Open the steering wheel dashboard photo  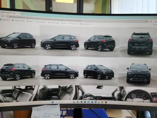(x=138, y=94)
